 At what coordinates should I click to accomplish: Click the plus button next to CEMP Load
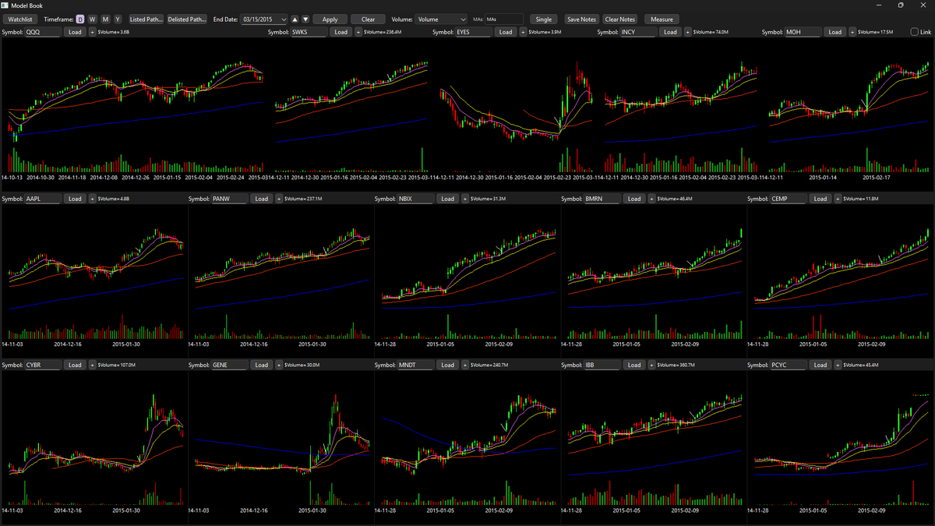(x=838, y=199)
